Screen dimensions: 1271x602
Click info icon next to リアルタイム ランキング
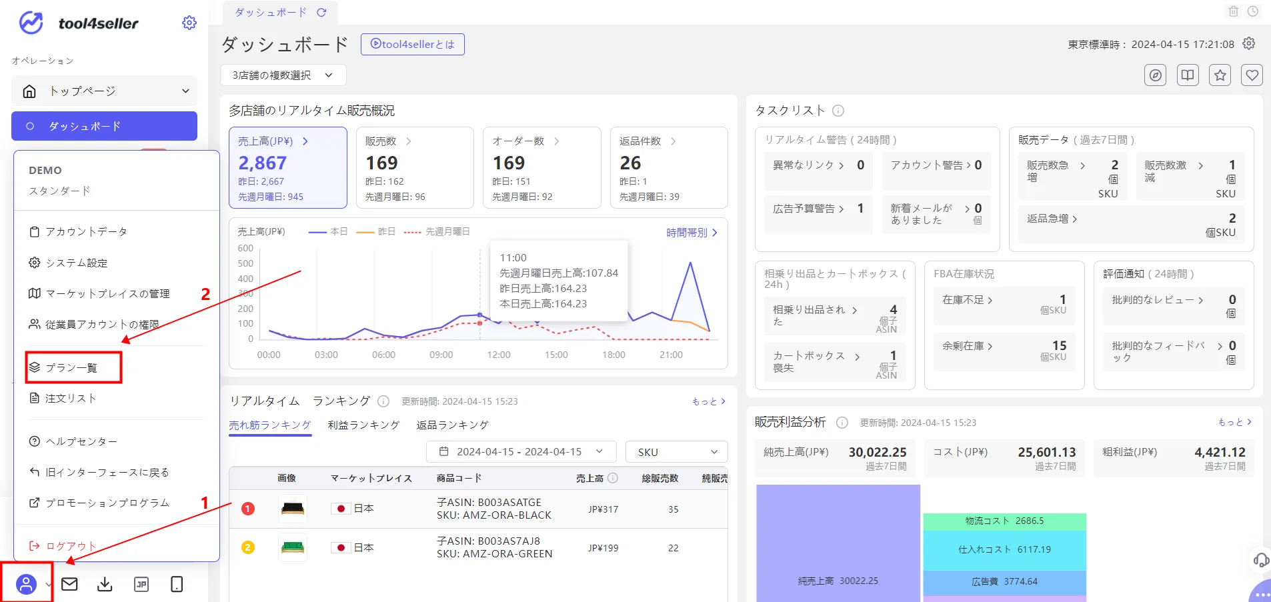click(x=383, y=401)
